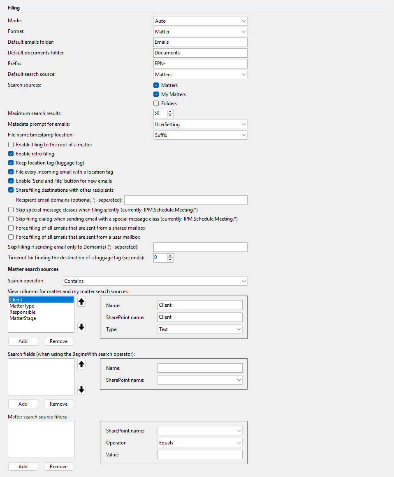Click empty search fields list box

point(41,376)
